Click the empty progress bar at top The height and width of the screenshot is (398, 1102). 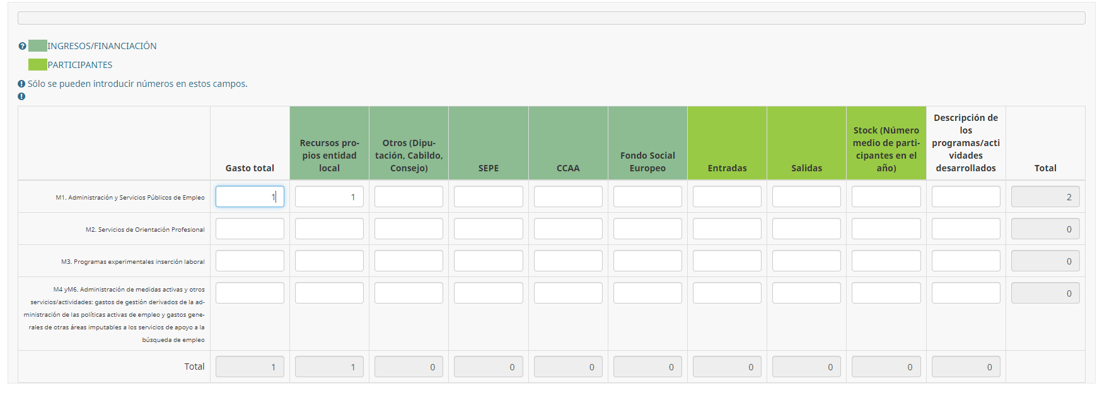tap(551, 18)
